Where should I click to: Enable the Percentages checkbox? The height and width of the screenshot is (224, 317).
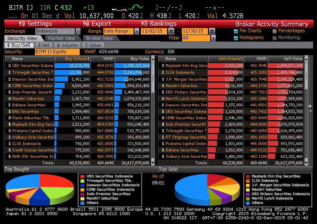(x=274, y=31)
